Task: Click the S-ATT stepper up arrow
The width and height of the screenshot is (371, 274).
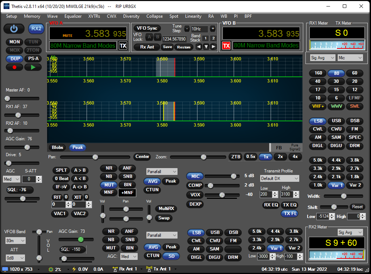Action: pos(39,177)
